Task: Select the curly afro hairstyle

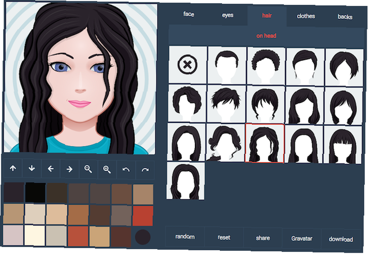Action: (x=266, y=66)
